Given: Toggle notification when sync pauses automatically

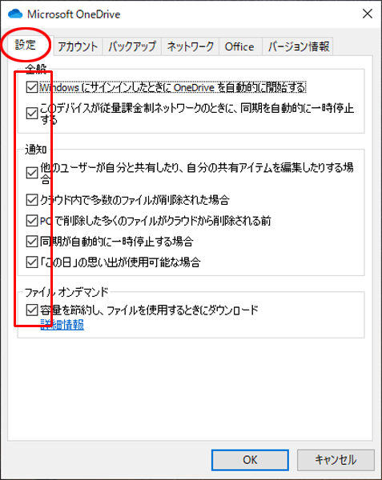Looking at the screenshot, I should pos(32,242).
